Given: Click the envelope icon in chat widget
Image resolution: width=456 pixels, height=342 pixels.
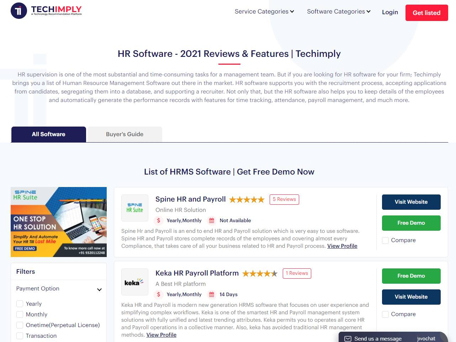Looking at the screenshot, I should [x=348, y=338].
